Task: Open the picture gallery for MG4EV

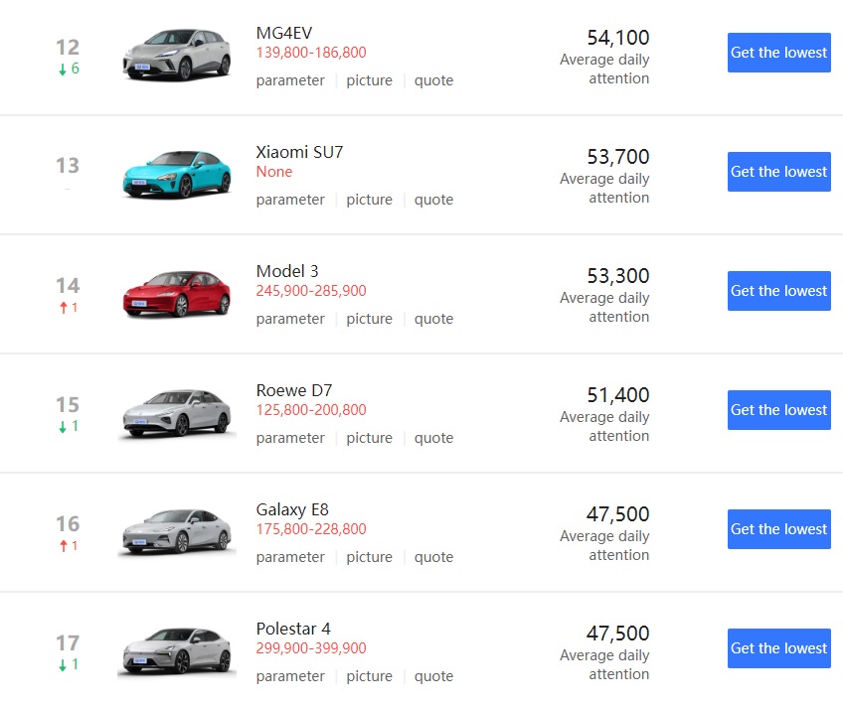Action: pos(369,80)
